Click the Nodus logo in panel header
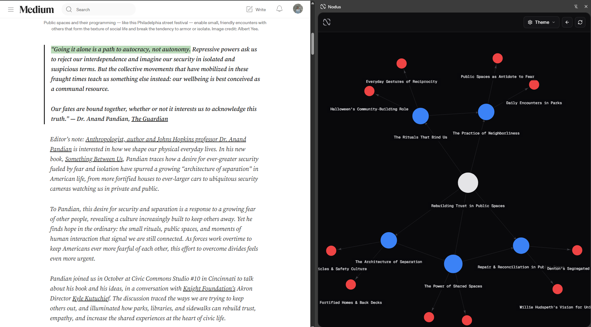 pos(327,22)
